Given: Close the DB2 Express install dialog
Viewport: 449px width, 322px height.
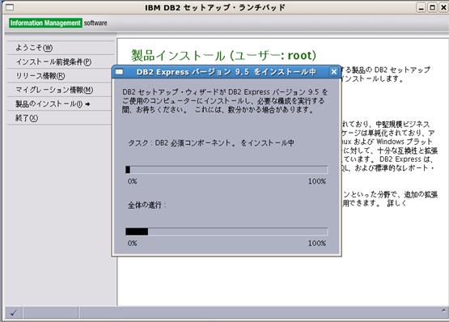Looking at the screenshot, I should click(x=333, y=72).
